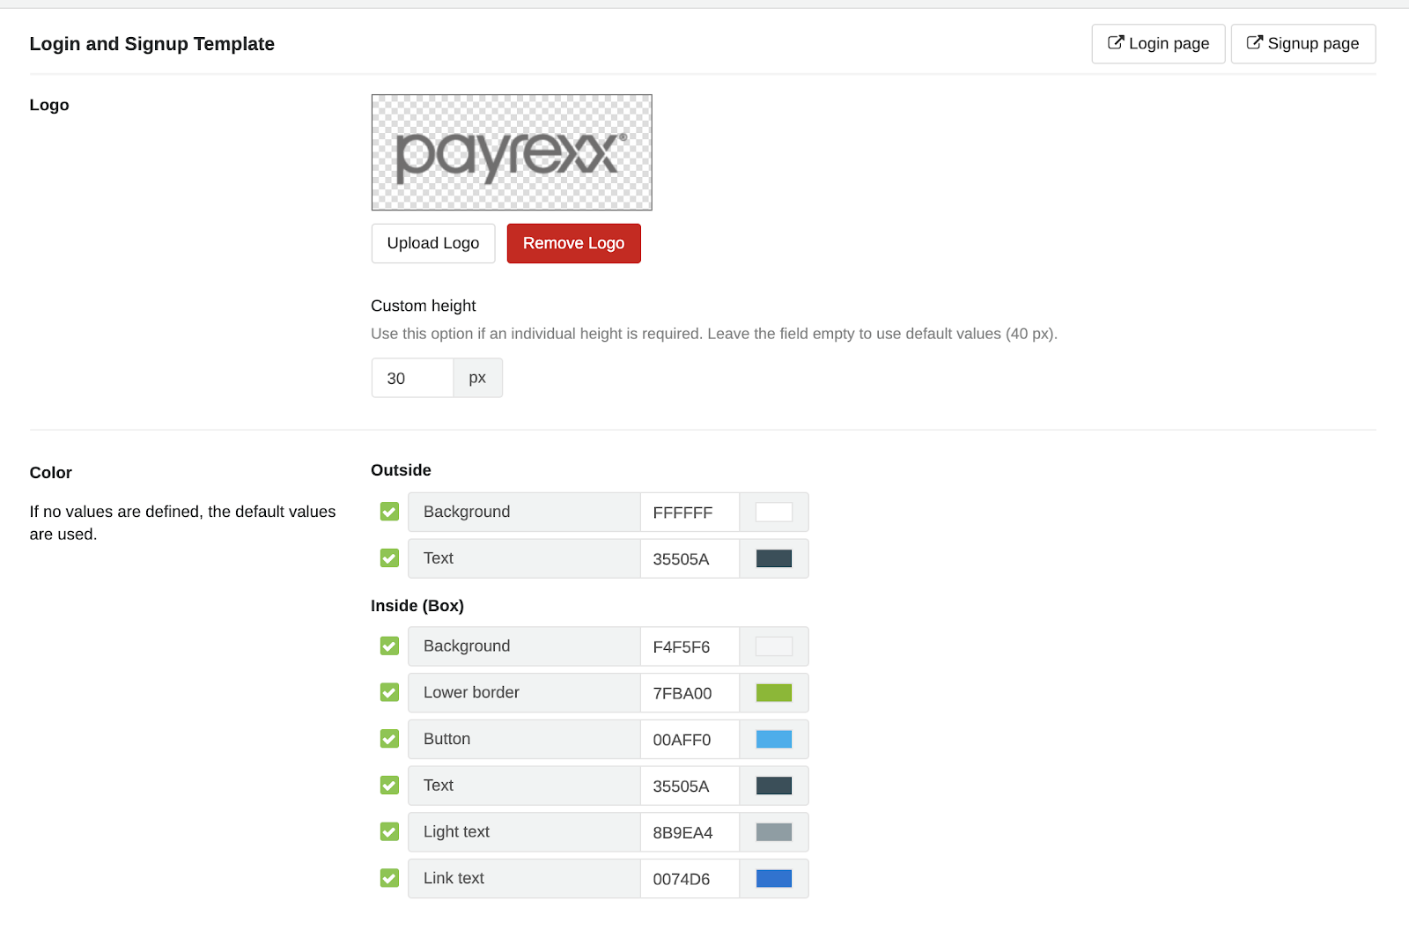This screenshot has width=1409, height=930.
Task: Click the Inside (Box) section heading
Action: point(417,606)
